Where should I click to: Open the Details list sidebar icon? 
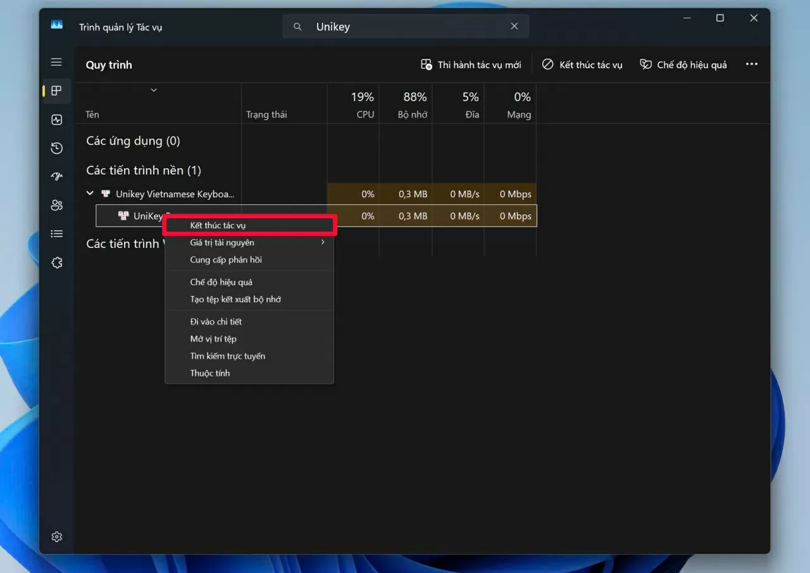56,234
